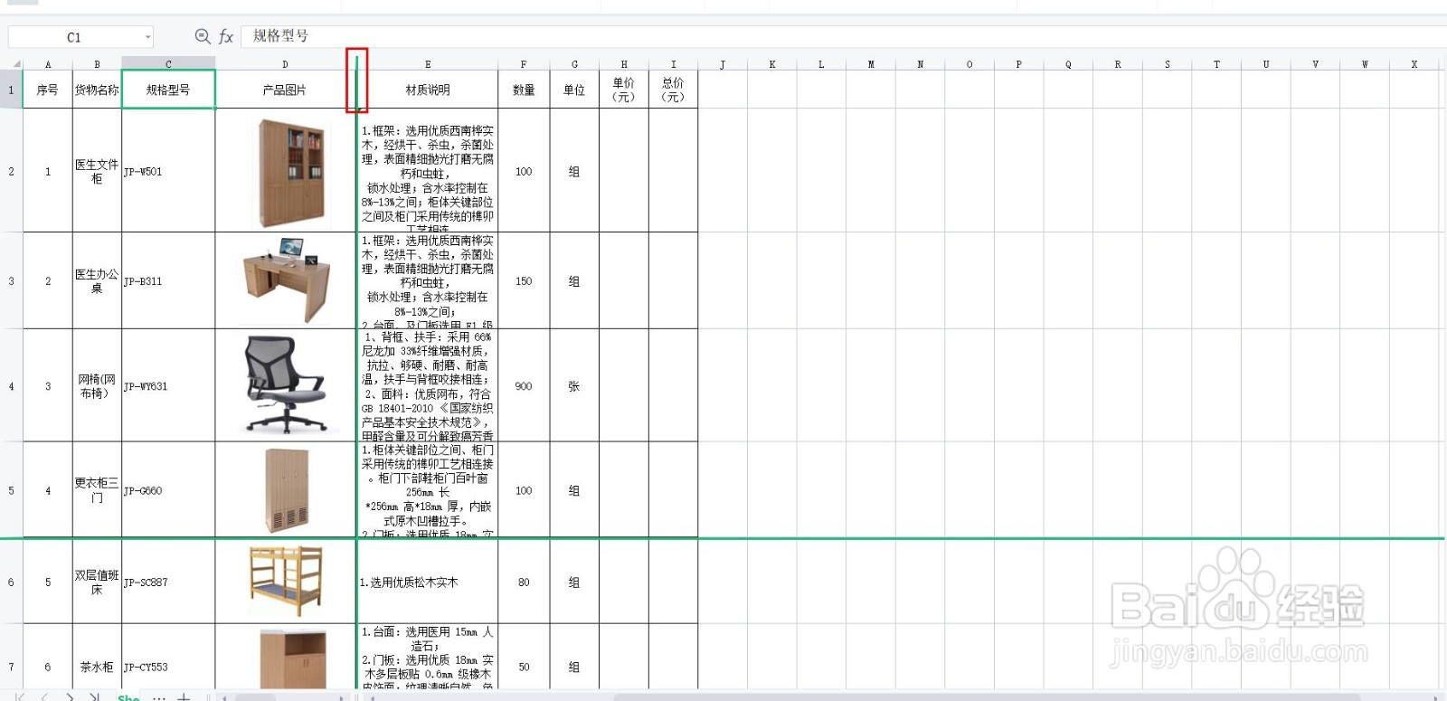Select column K header
Screen dimensions: 1447x701
(x=772, y=64)
